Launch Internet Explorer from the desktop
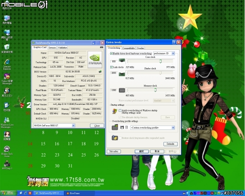The image size is (245, 196). (x=7, y=64)
